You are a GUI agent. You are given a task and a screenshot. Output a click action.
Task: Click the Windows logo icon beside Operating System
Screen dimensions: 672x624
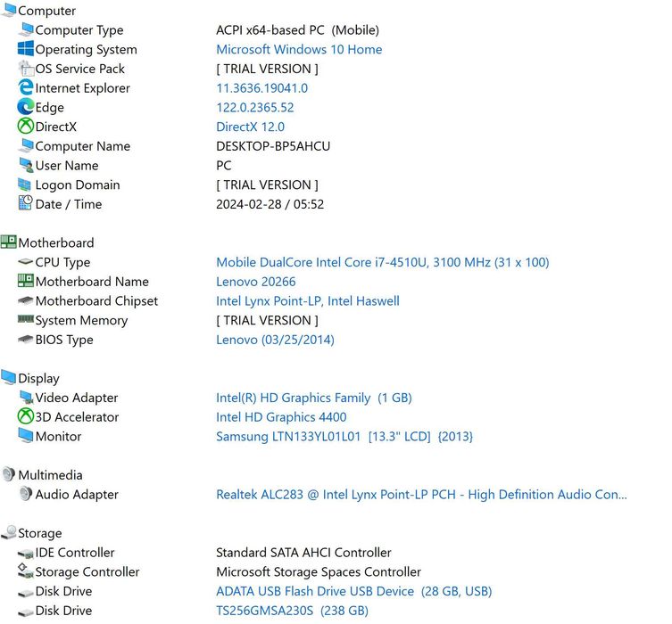[x=26, y=48]
